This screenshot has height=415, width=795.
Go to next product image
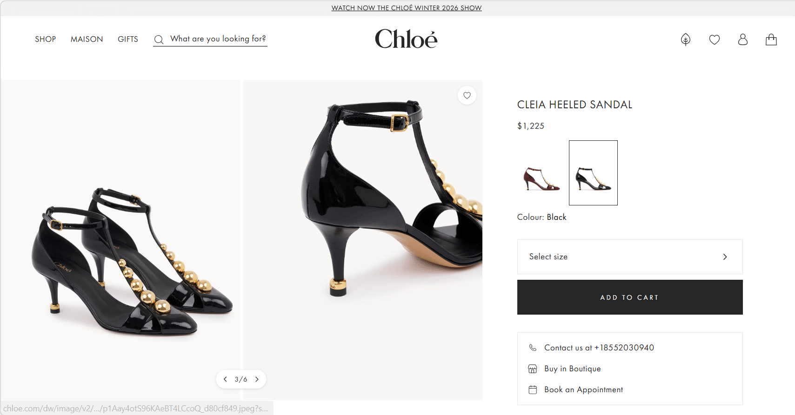[x=257, y=379]
